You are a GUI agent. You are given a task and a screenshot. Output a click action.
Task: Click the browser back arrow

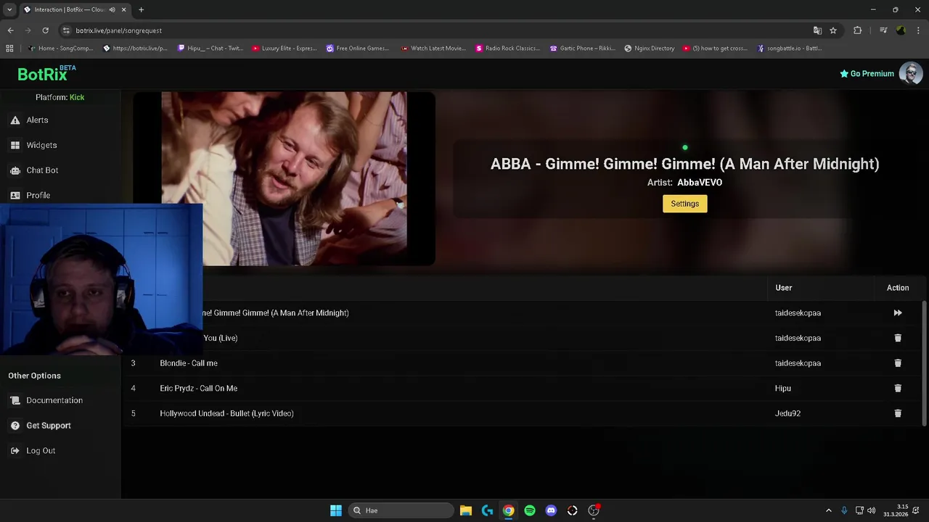[10, 30]
